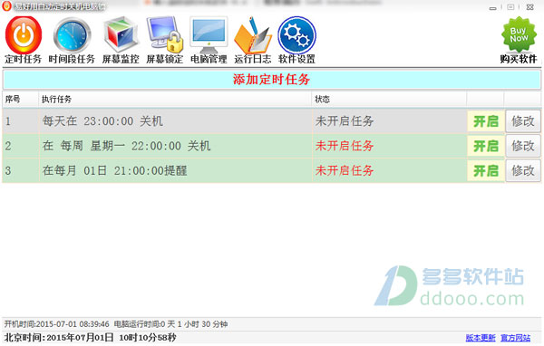Toggle 开启 for daily 23:00 shutdown task
The width and height of the screenshot is (544, 346).
point(486,121)
